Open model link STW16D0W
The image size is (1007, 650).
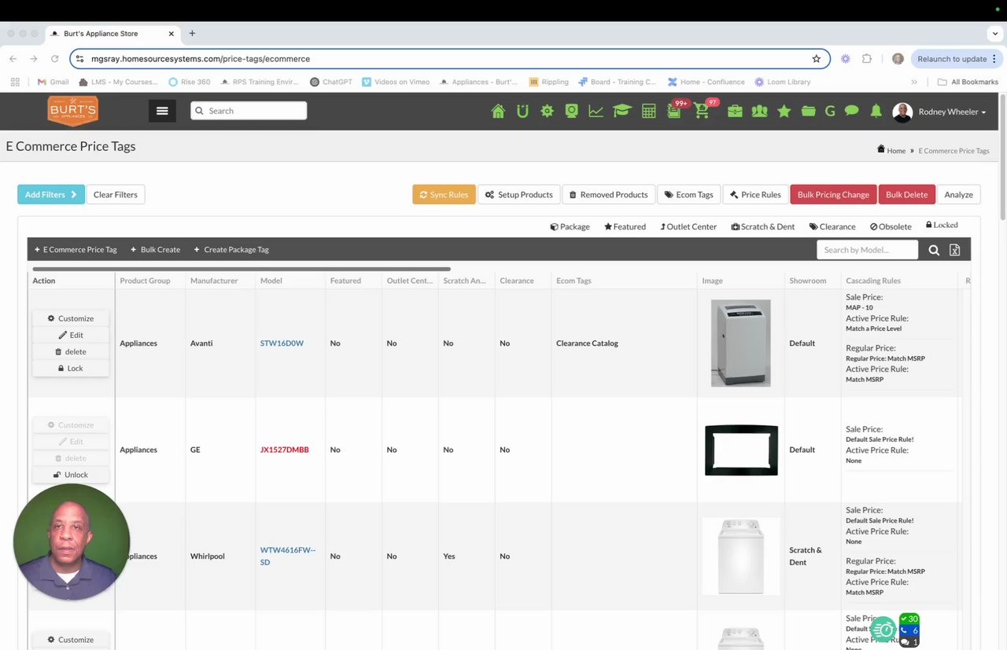[x=282, y=343]
